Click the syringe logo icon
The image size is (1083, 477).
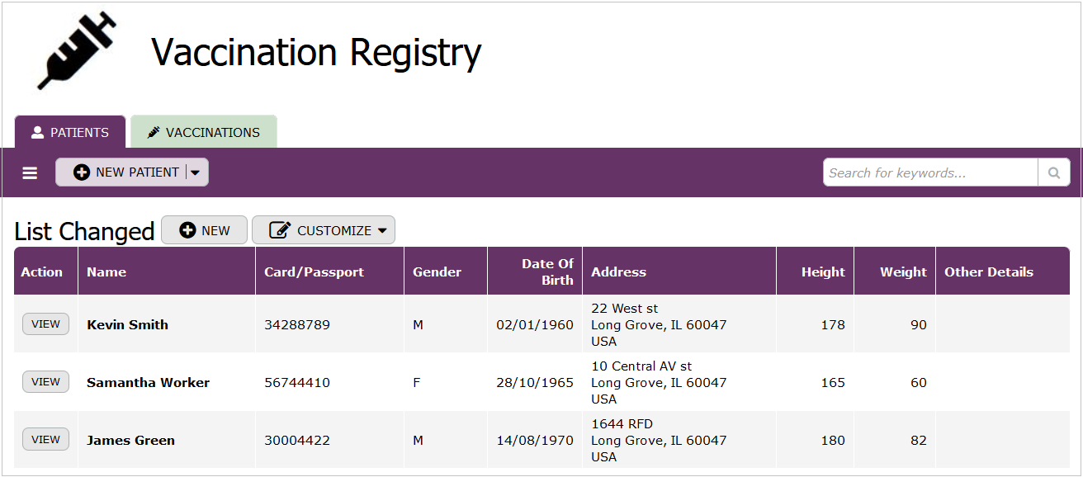(x=77, y=50)
